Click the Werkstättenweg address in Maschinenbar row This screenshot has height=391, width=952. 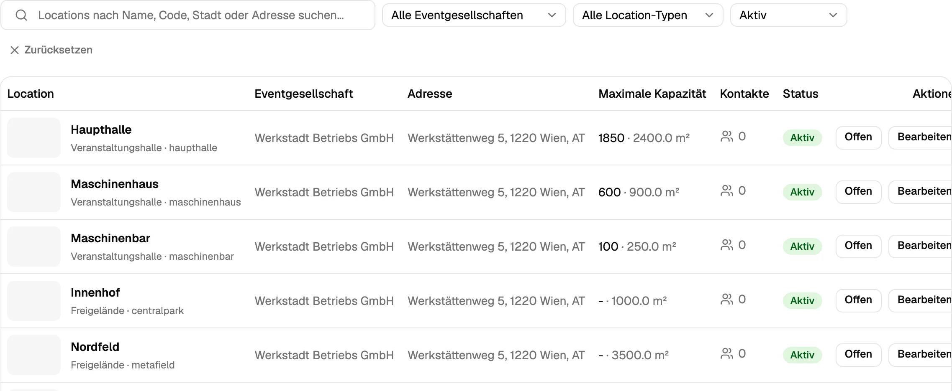tap(496, 247)
